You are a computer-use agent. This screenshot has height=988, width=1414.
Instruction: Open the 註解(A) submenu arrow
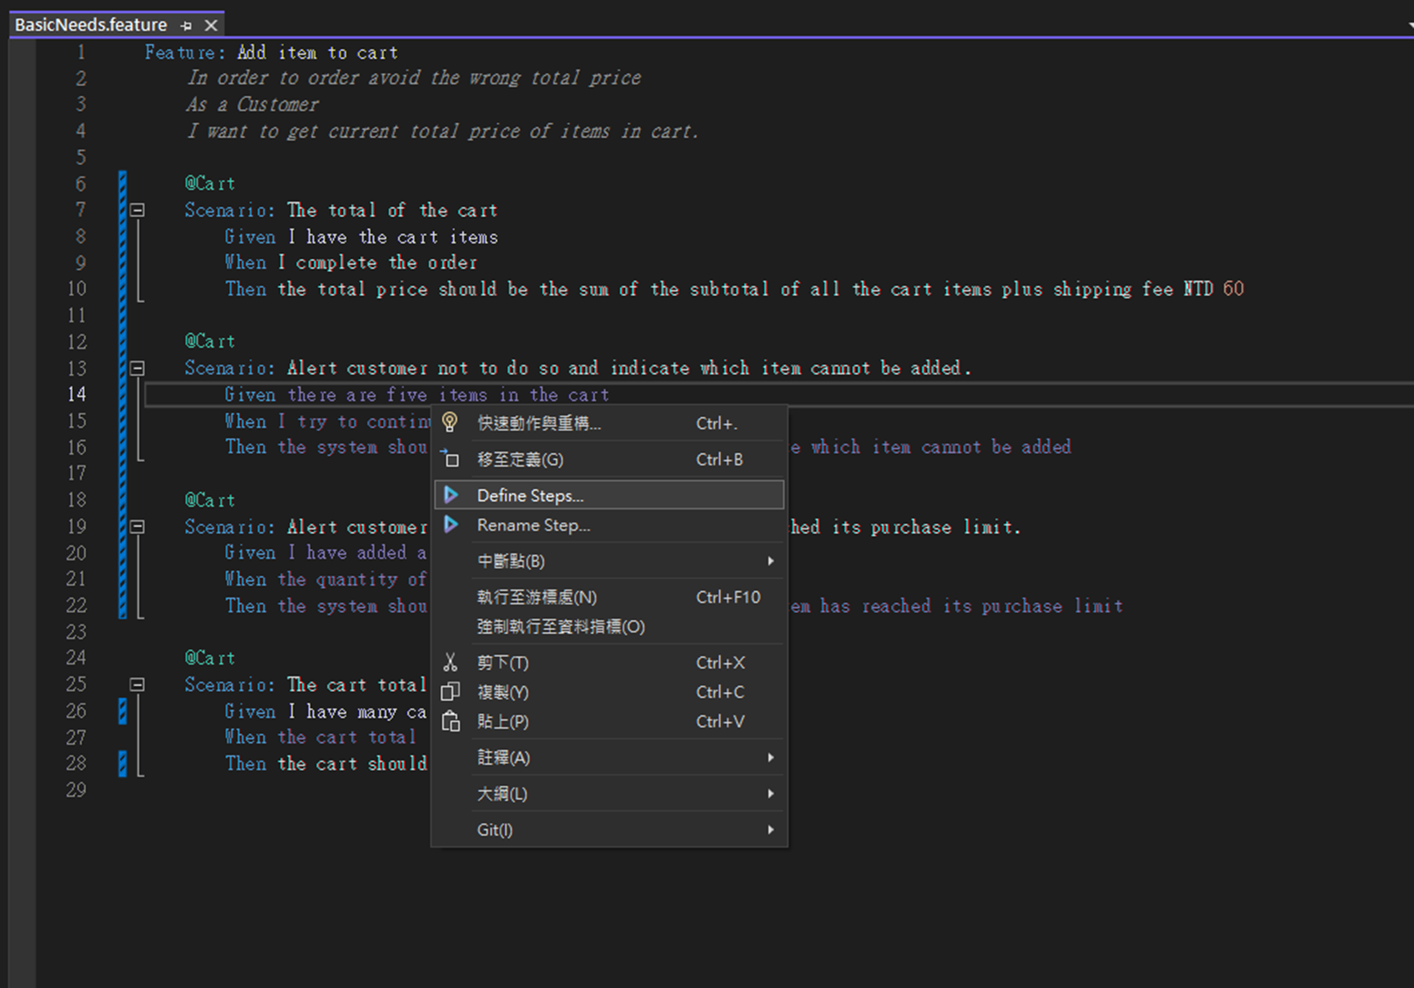point(770,758)
